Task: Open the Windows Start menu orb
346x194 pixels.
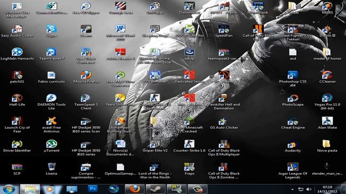Action: [x=9, y=189]
